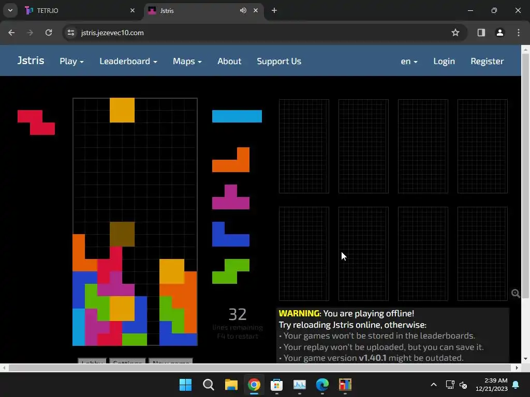Open the tab search dropdown arrow

[x=10, y=10]
